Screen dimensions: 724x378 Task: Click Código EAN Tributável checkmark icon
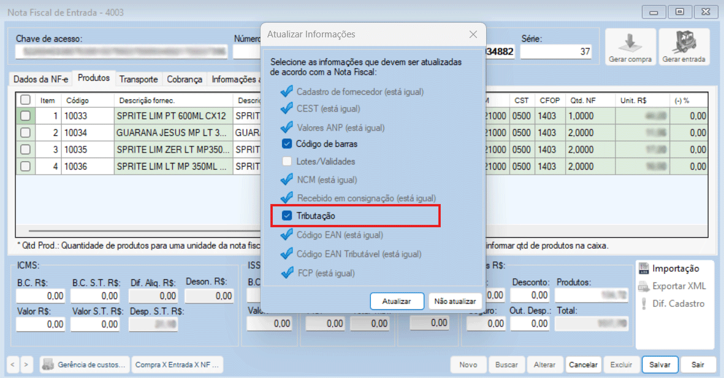287,254
